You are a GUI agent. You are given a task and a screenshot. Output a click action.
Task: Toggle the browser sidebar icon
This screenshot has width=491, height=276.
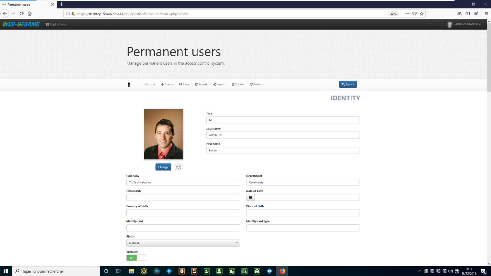point(468,14)
